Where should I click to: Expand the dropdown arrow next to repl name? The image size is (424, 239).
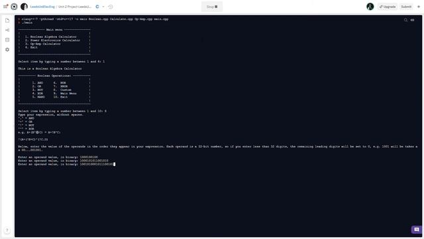point(103,7)
